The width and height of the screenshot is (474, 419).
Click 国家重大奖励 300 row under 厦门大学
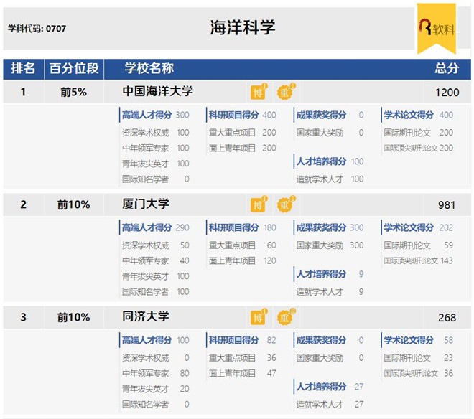(x=330, y=245)
